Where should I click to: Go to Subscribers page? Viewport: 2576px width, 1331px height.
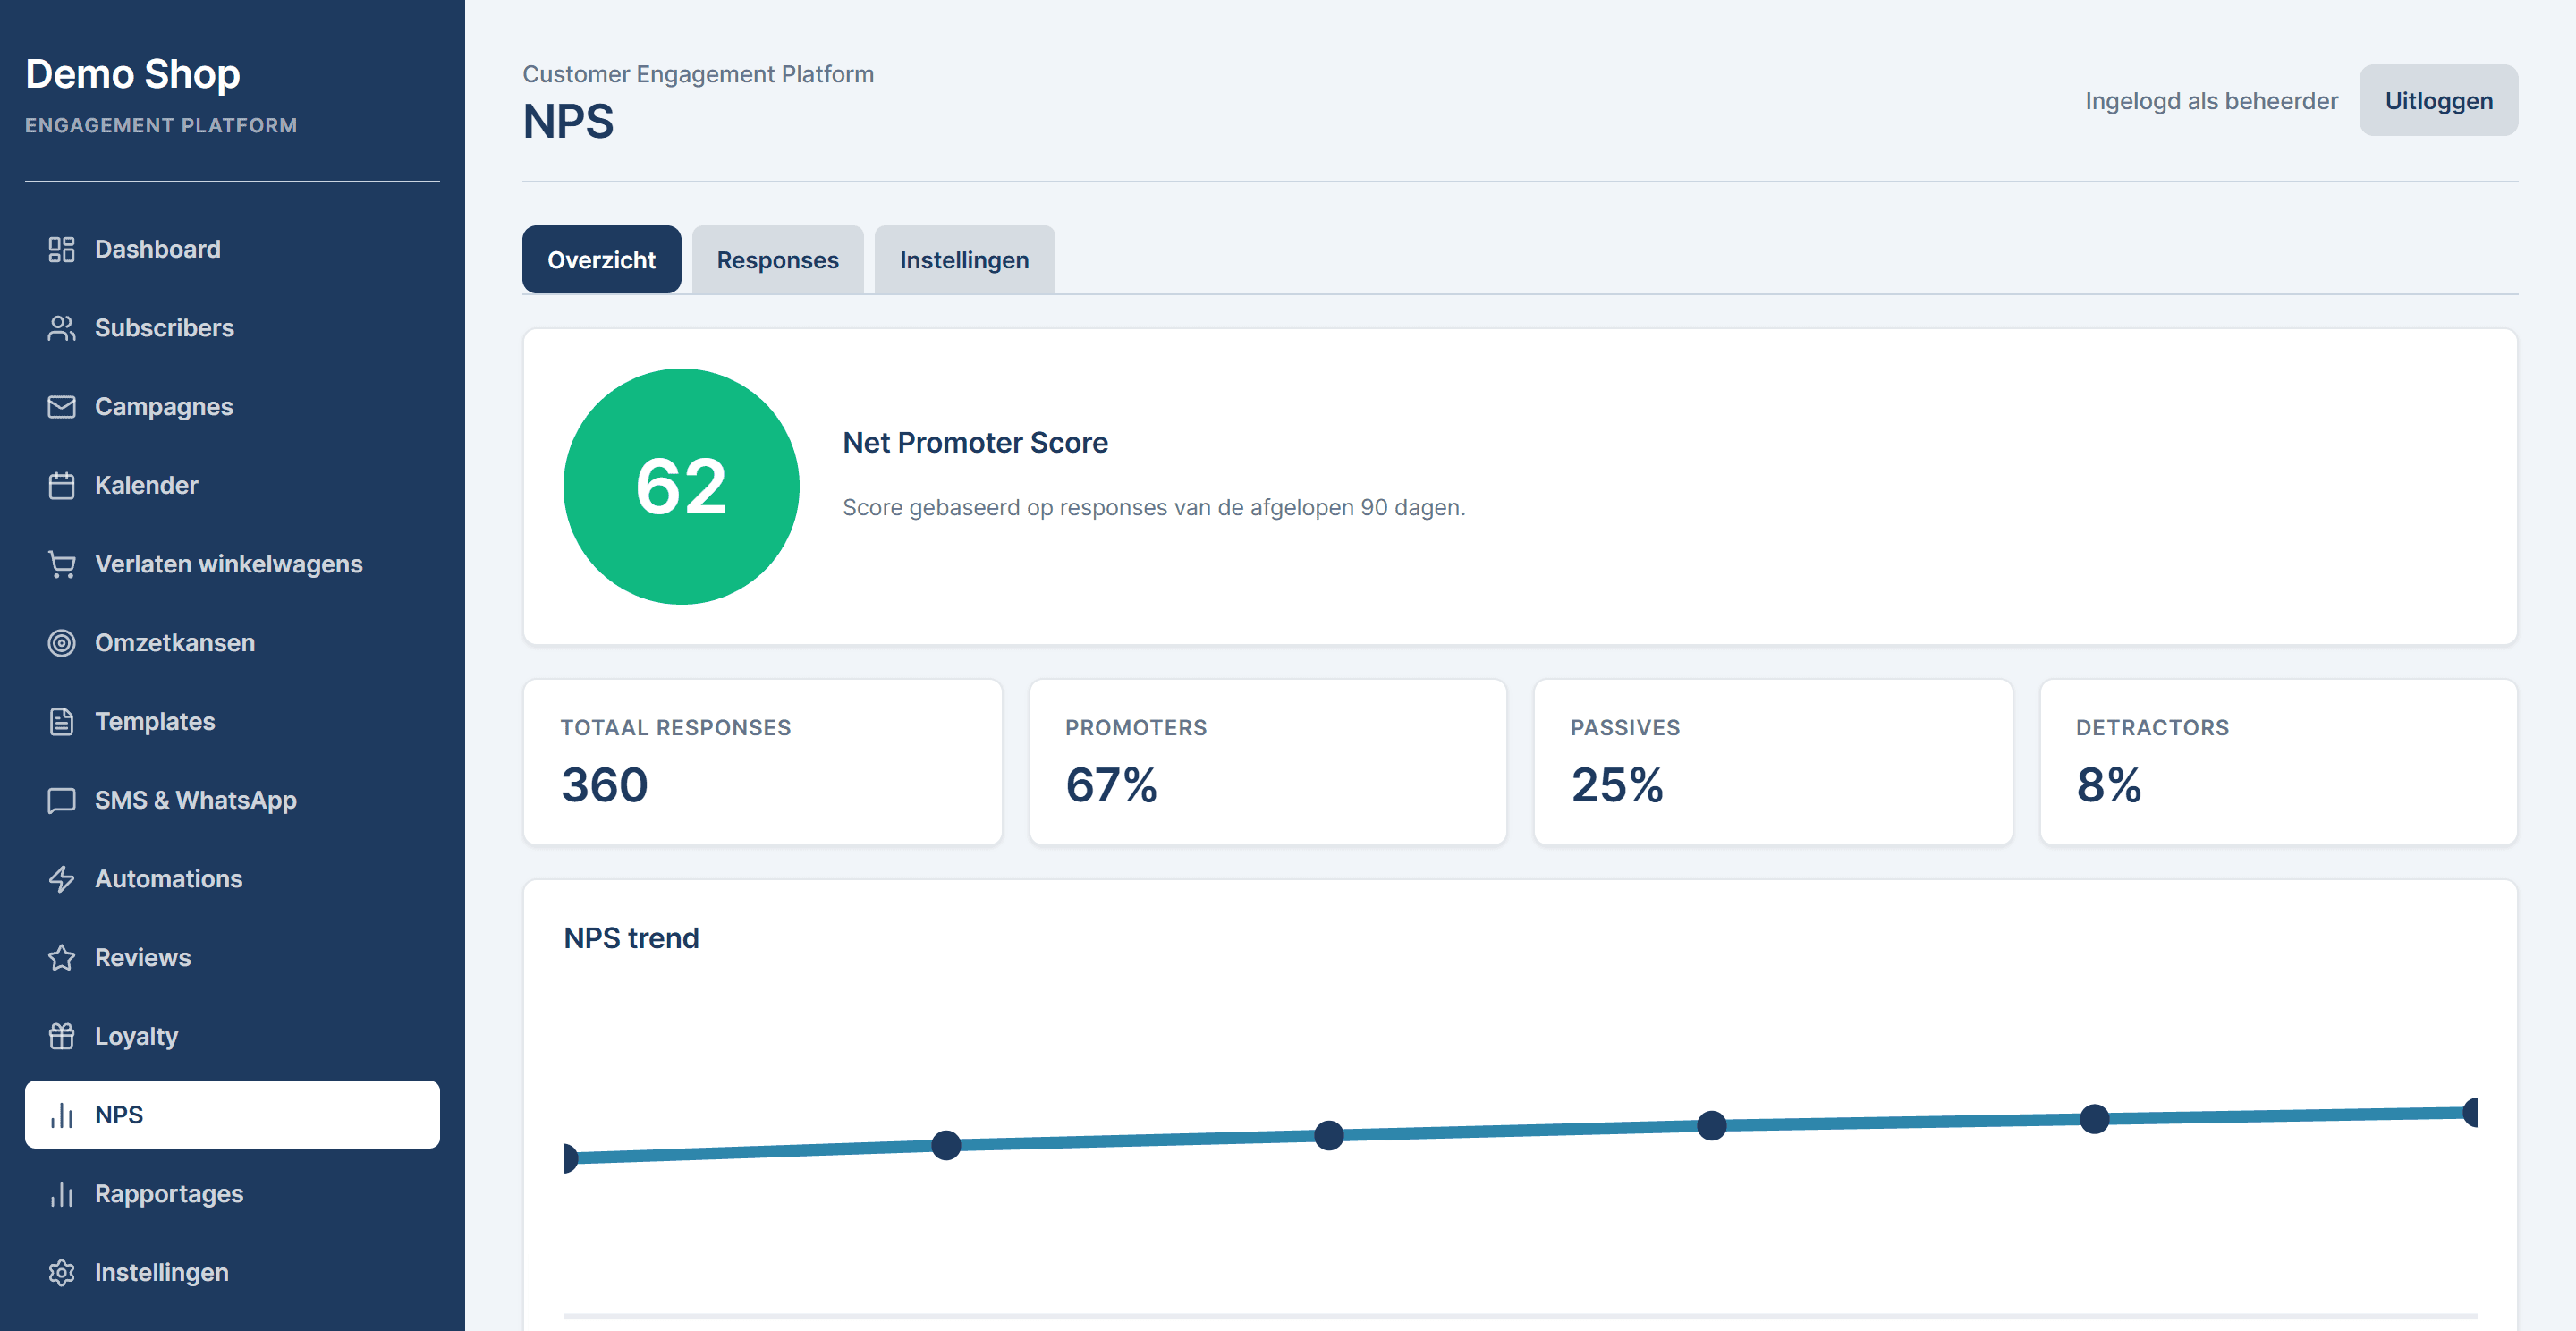click(x=232, y=328)
